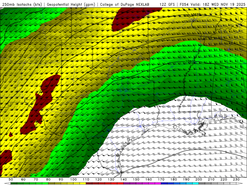
Task: Click the 140 knot legend label
Action: (x=124, y=179)
